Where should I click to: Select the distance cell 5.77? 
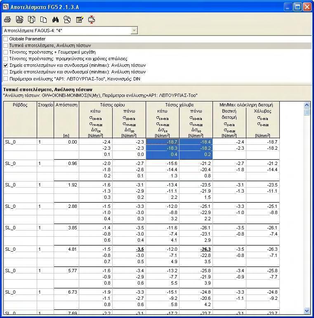(x=66, y=271)
